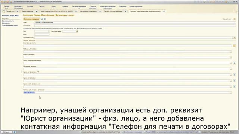Viewport: 239px width, 134px height.
Task: Open the Органайзер section
Action: (122, 7)
